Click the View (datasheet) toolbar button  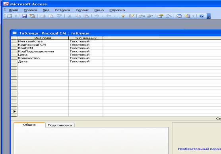(x=10, y=16)
